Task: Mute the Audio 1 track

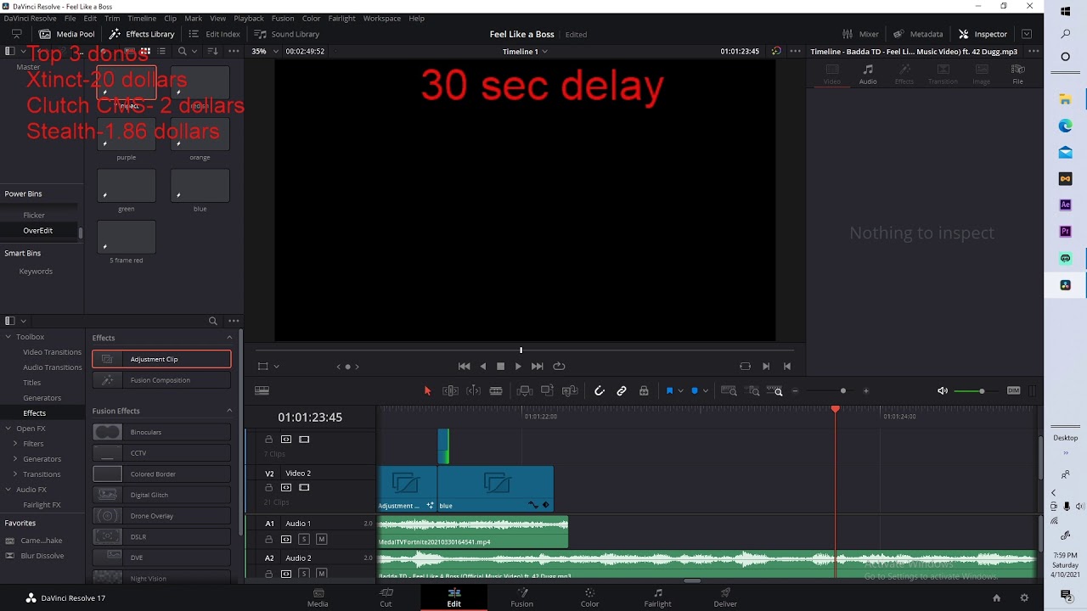Action: (x=321, y=539)
